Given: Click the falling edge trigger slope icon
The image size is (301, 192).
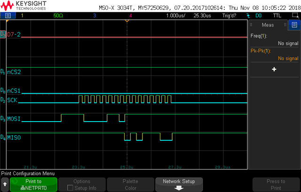Looking at the screenshot, I should pyautogui.click(x=248, y=15).
